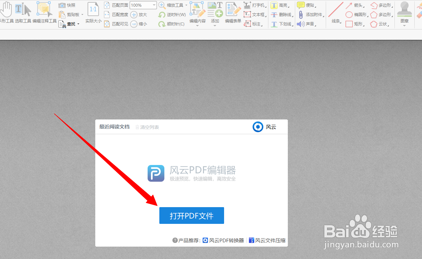This screenshot has width=422, height=259.
Task: Zoom out with 缩小 minus button
Action: [x=139, y=24]
